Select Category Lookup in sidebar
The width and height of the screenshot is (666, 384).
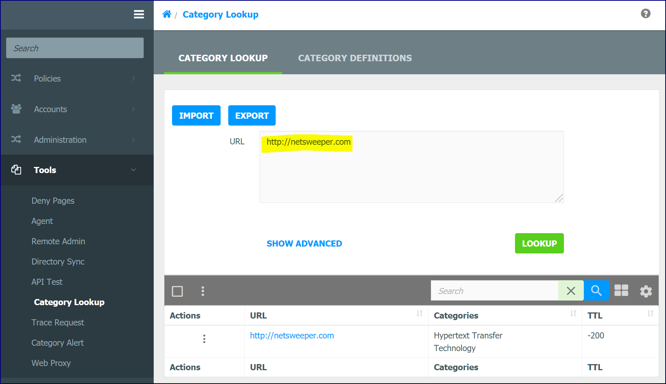69,302
